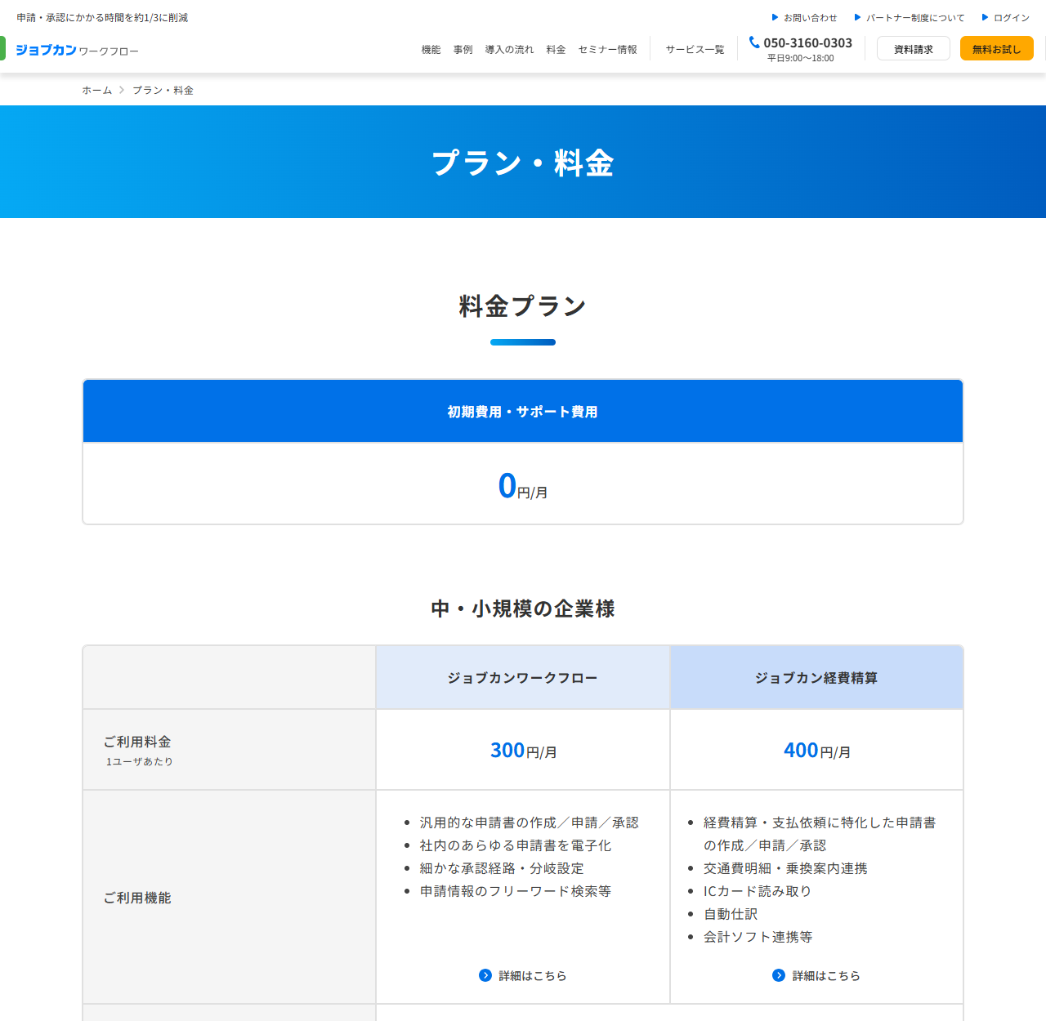Click 社内のあらゆる申請書を電子化 item
Image resolution: width=1046 pixels, height=1021 pixels.
516,845
